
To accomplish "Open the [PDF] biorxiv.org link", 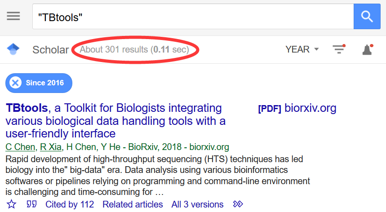I will [297, 108].
